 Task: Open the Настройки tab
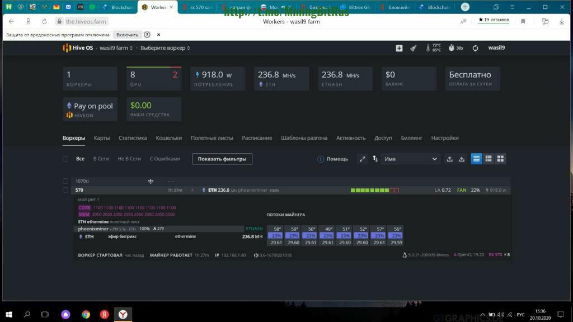445,138
